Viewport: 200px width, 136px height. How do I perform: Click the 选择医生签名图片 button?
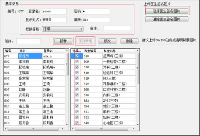[x=167, y=11]
